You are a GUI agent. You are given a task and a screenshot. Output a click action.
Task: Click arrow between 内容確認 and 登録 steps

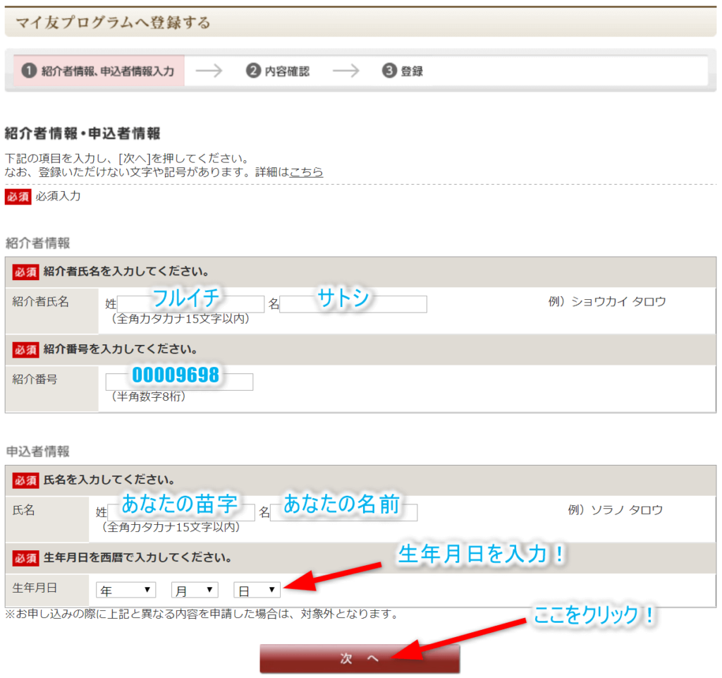click(346, 71)
